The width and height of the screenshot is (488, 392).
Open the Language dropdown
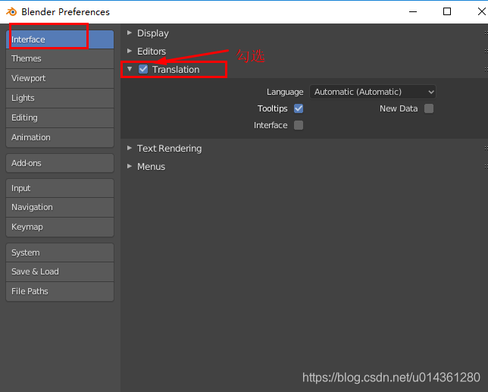[x=373, y=92]
